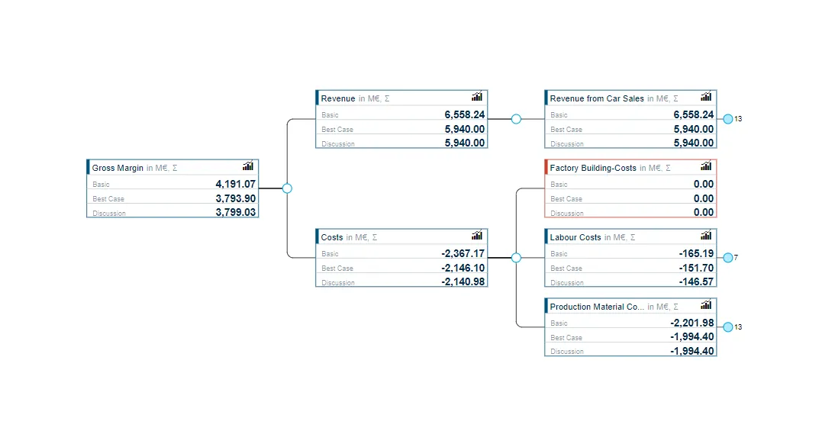Click Labour Costs Discussion value -146.57

(696, 281)
